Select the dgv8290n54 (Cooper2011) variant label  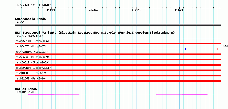pos(33,68)
